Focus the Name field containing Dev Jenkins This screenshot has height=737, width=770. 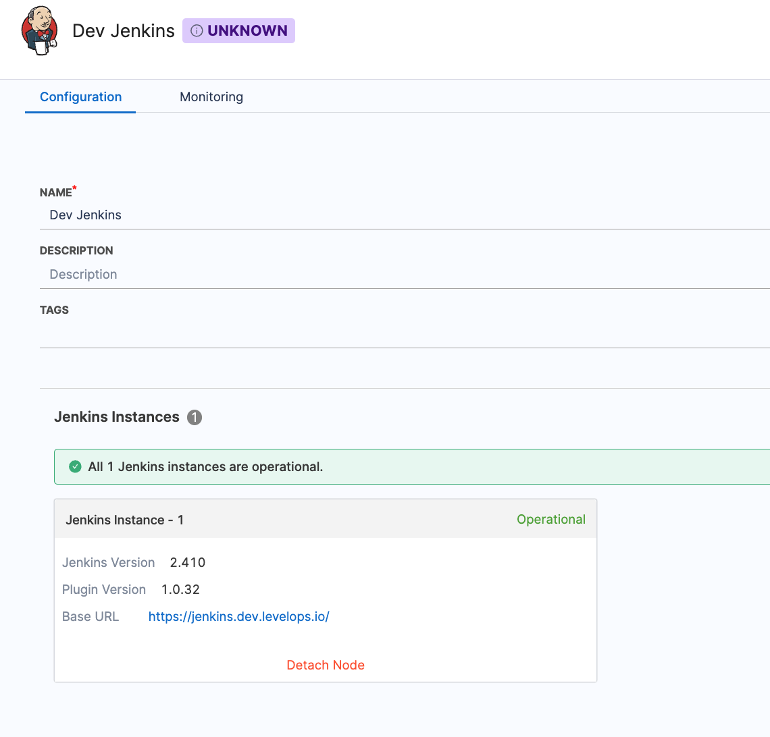405,215
